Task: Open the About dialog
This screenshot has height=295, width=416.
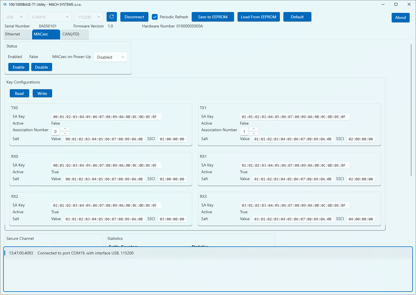Action: [x=400, y=17]
